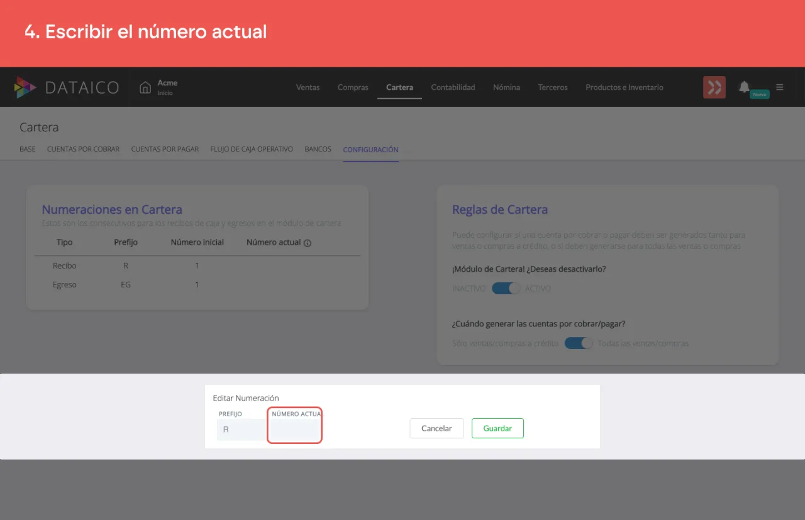
Task: Click the EG prefix cell
Action: [x=126, y=285]
